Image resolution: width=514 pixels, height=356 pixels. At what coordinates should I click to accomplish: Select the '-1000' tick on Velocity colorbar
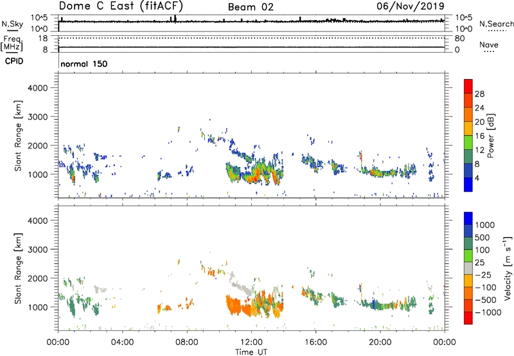488,312
